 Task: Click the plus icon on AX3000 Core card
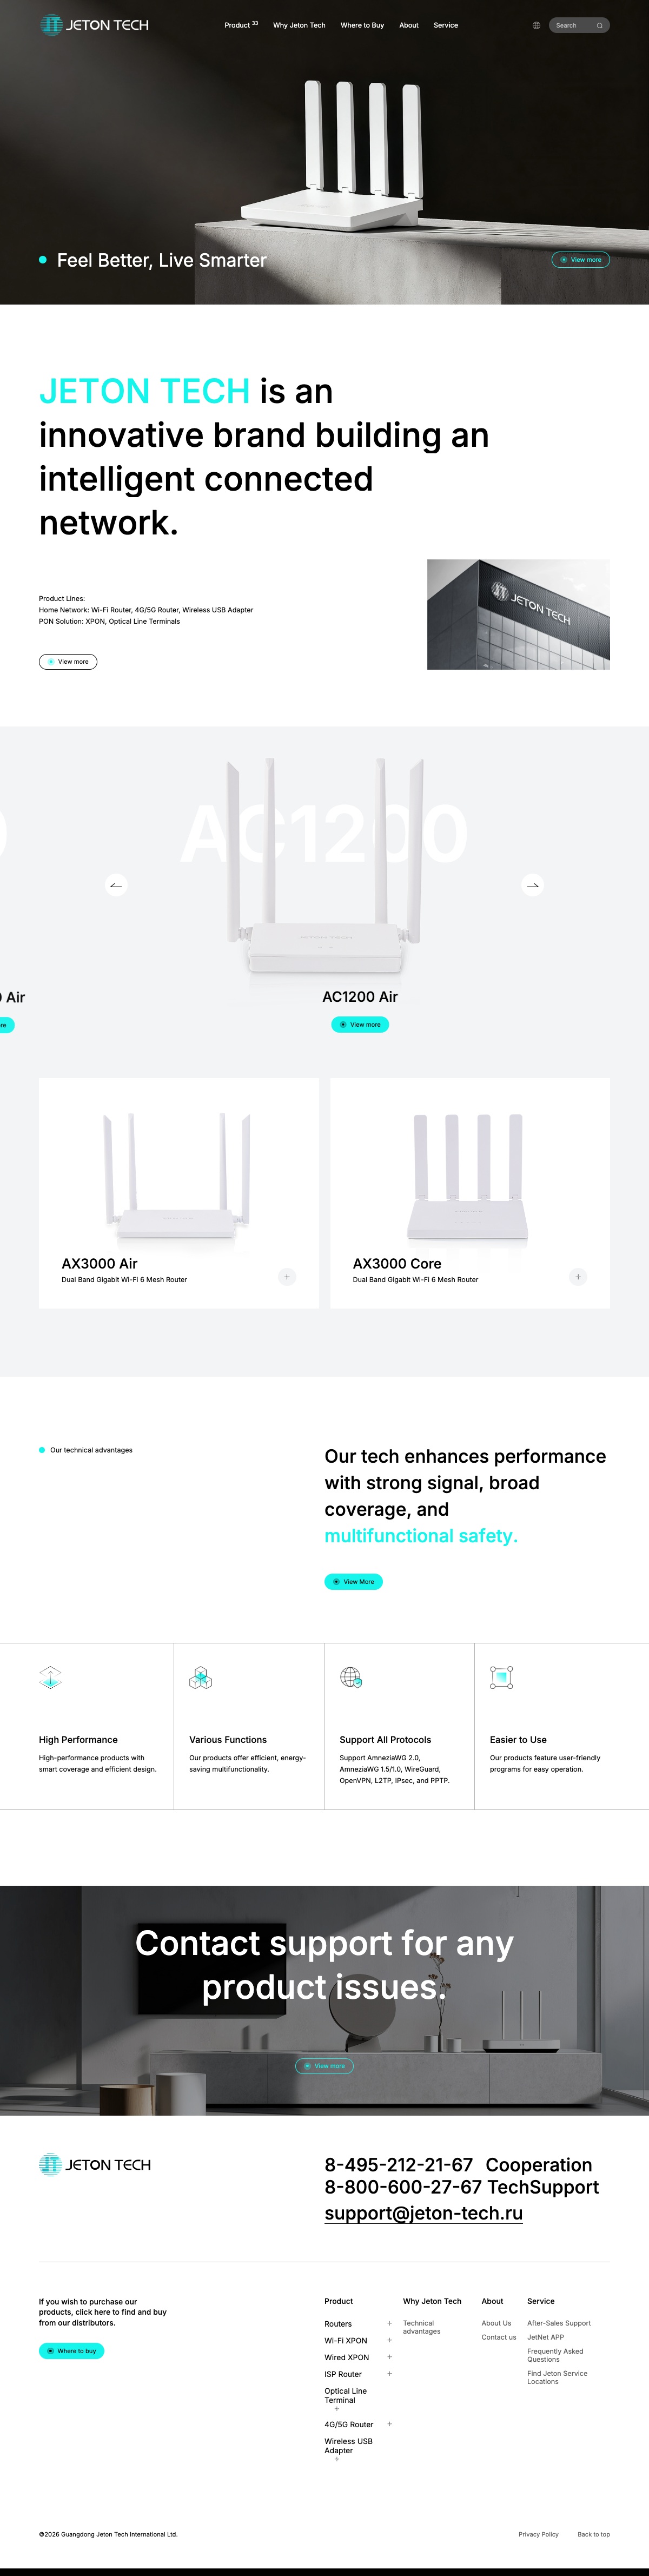[x=578, y=1276]
